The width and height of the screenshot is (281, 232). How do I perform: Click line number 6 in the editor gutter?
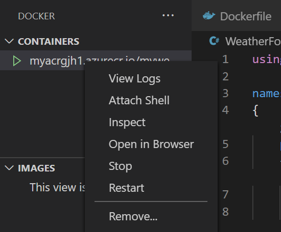[225, 161]
